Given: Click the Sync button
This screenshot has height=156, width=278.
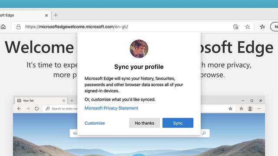Looking at the screenshot, I should tap(178, 123).
